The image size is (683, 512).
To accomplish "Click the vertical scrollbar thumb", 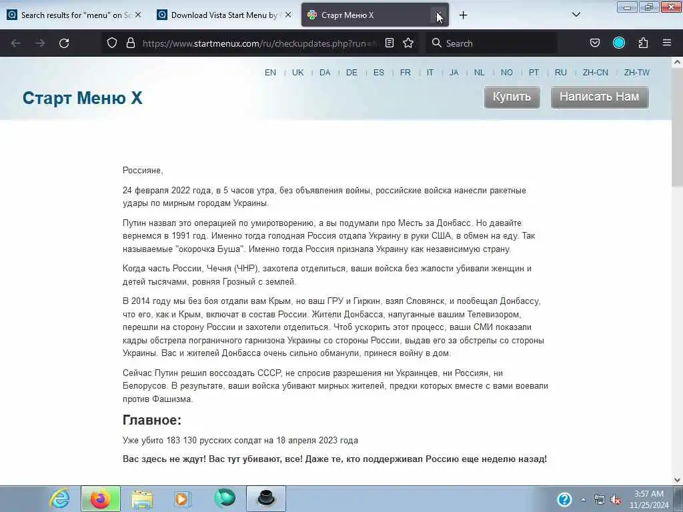I will [677, 127].
